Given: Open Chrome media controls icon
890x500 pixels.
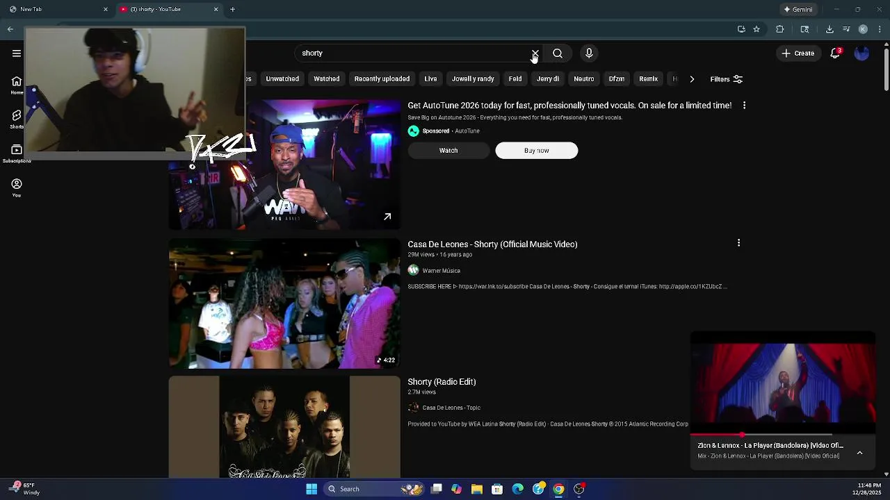Looking at the screenshot, I should click(846, 29).
